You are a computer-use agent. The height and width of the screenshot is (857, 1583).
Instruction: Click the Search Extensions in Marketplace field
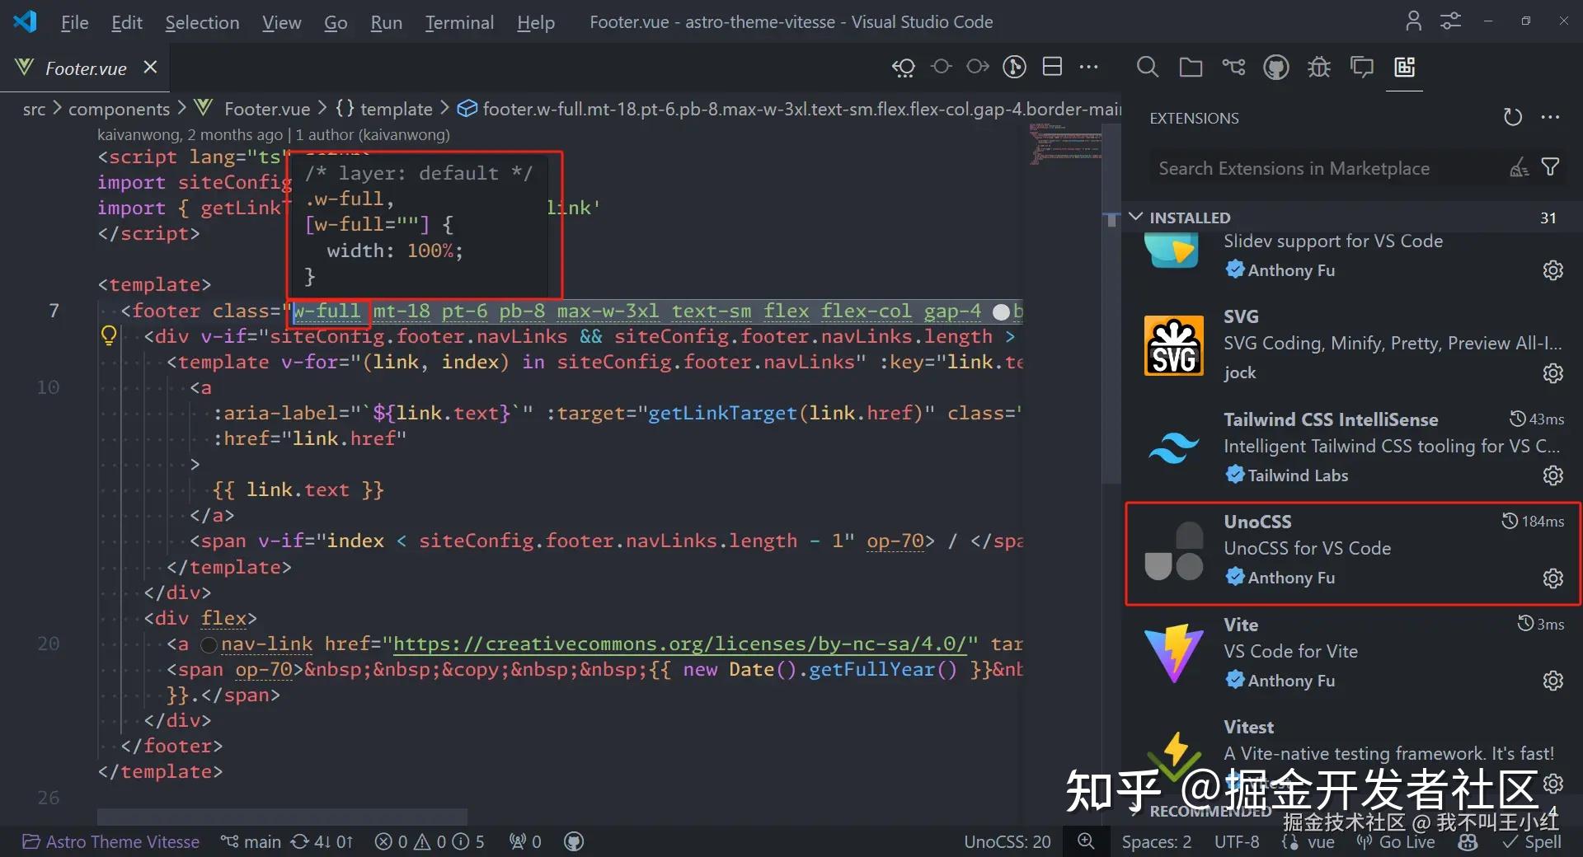[1319, 167]
